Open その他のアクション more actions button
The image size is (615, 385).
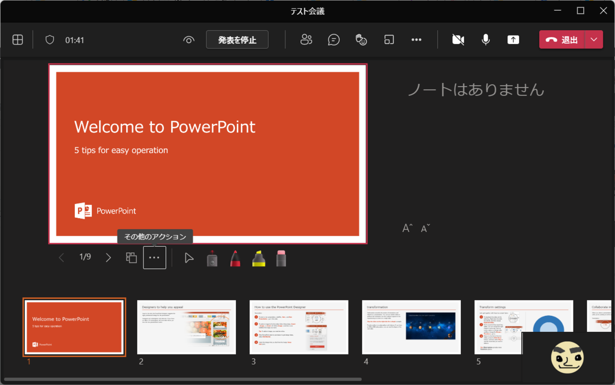tap(154, 258)
